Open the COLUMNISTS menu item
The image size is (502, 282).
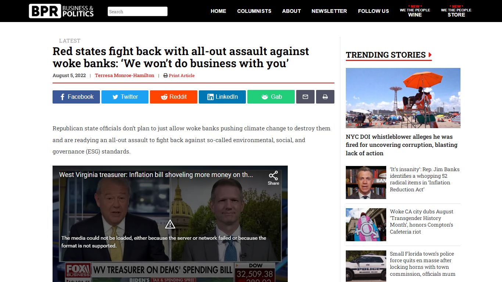(254, 11)
